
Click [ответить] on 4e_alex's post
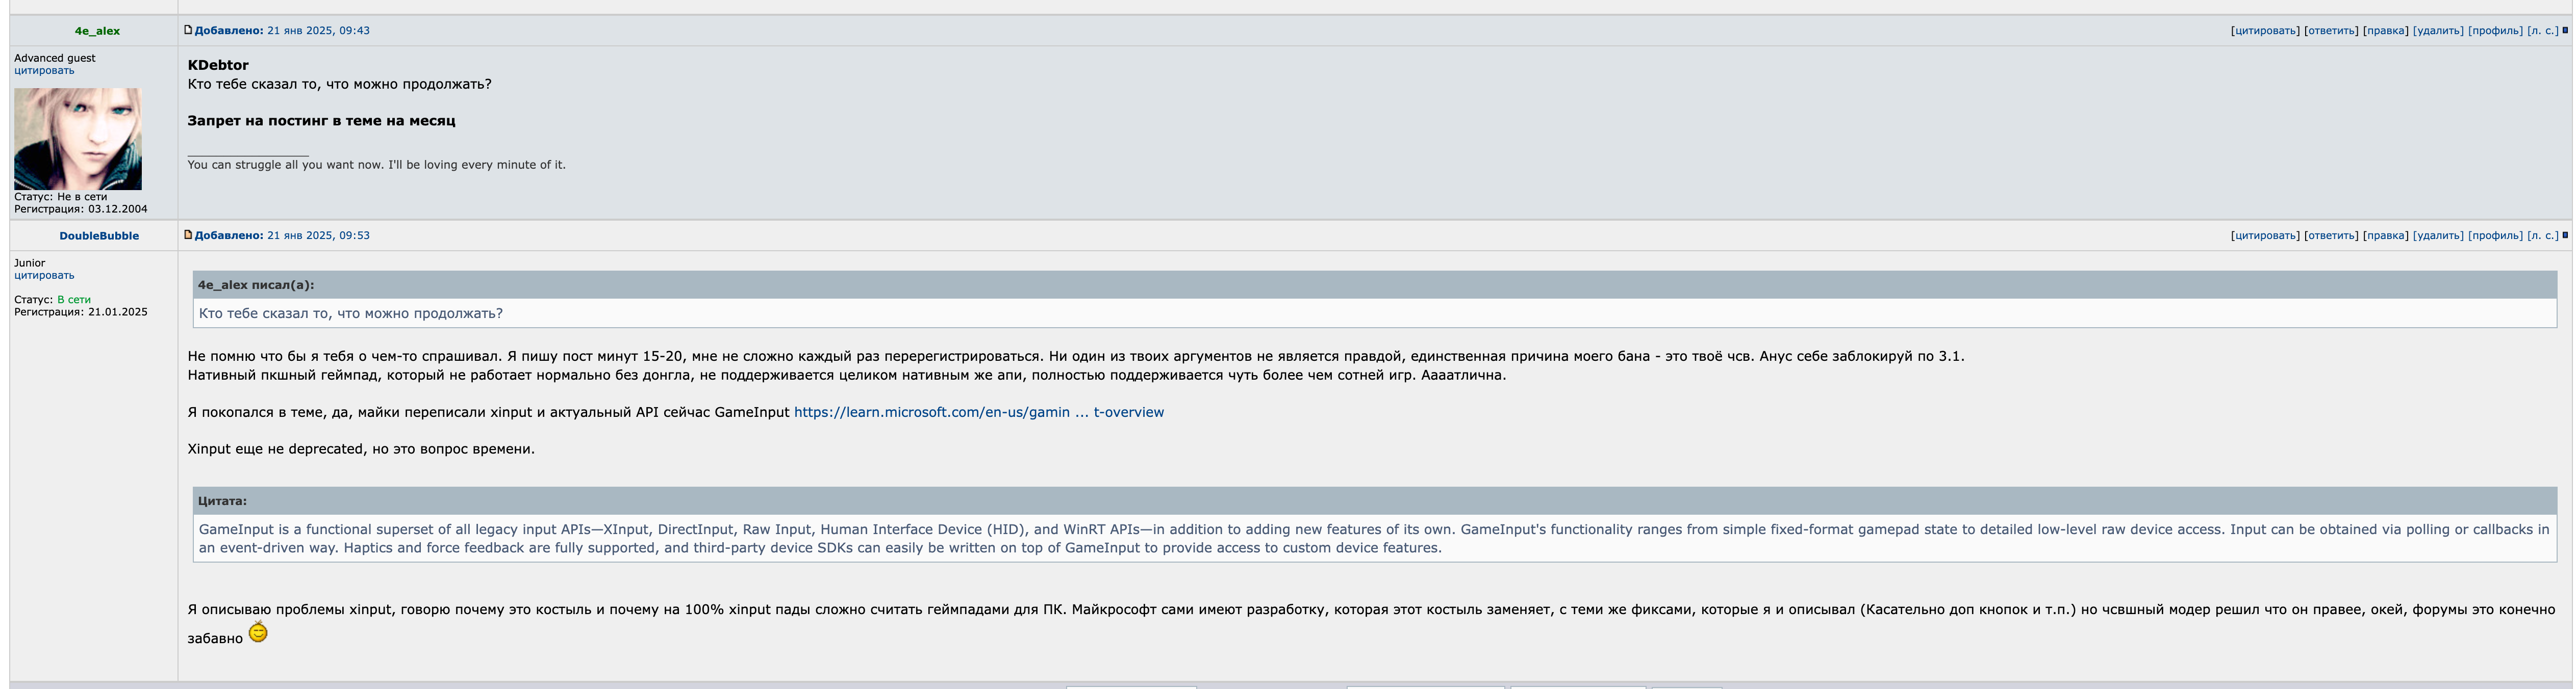pyautogui.click(x=2331, y=31)
